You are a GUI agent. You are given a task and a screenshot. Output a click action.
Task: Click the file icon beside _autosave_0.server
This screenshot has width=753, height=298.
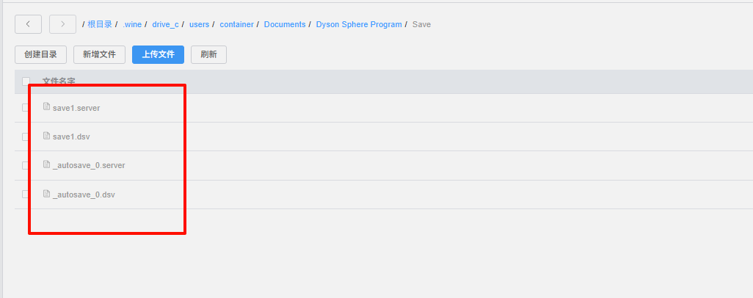(x=46, y=164)
